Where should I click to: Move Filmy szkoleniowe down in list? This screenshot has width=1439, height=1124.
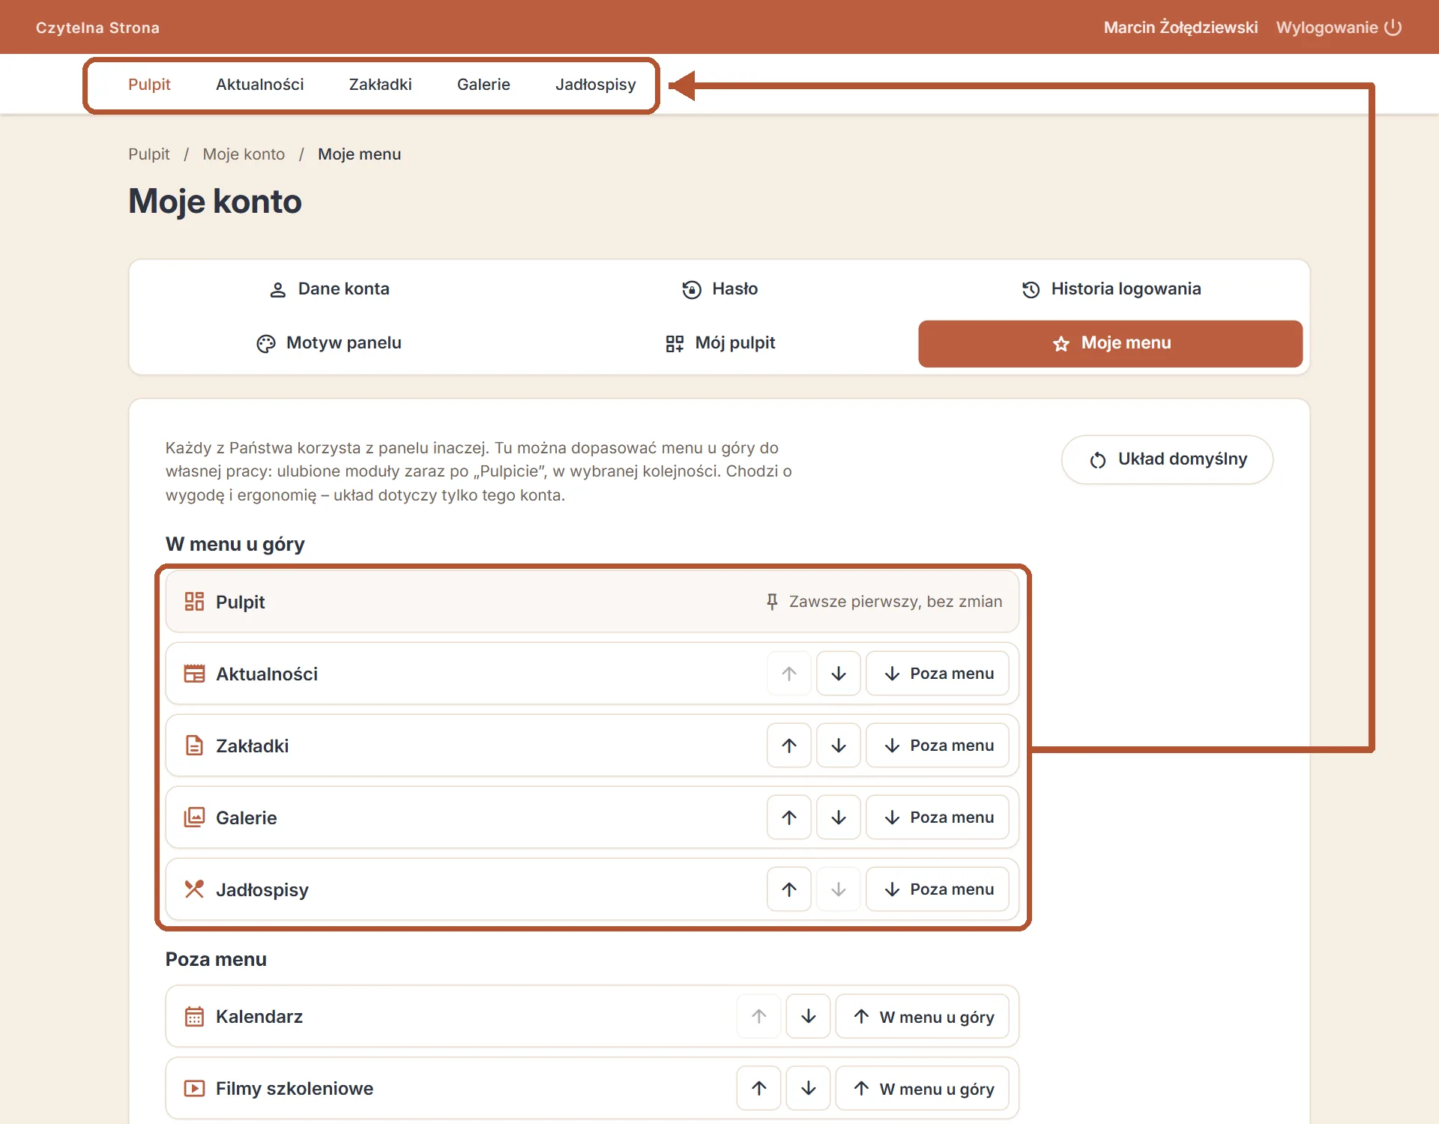coord(808,1089)
